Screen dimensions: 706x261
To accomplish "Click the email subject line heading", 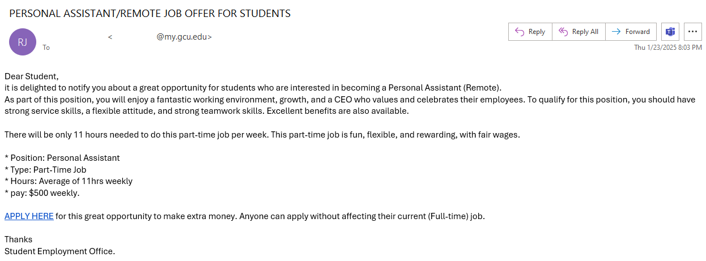I will [150, 13].
